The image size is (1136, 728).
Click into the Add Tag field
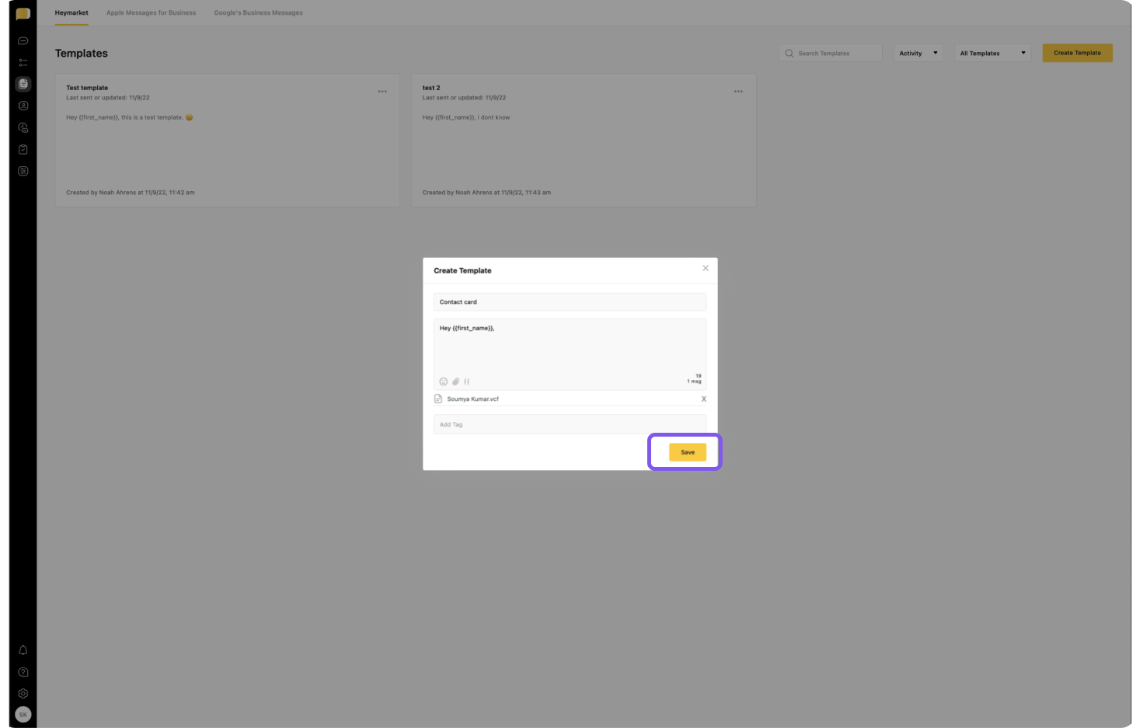[x=570, y=425]
